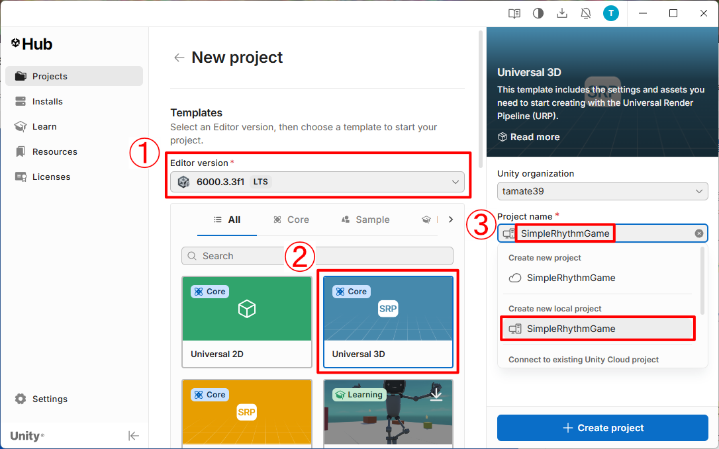Switch to the Sample templates tab

365,220
